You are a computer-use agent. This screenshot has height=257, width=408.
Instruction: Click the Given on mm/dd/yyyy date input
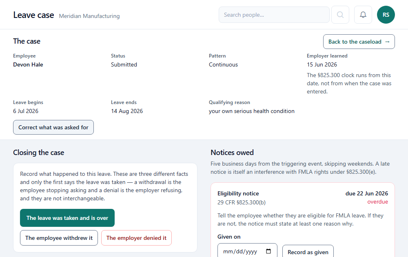point(247,251)
